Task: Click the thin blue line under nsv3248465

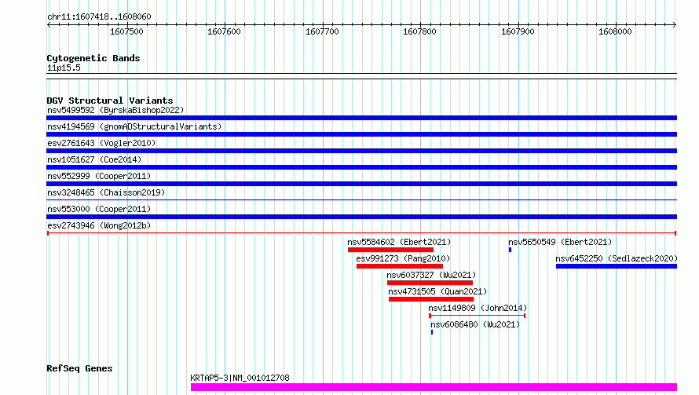Action: pyautogui.click(x=361, y=199)
